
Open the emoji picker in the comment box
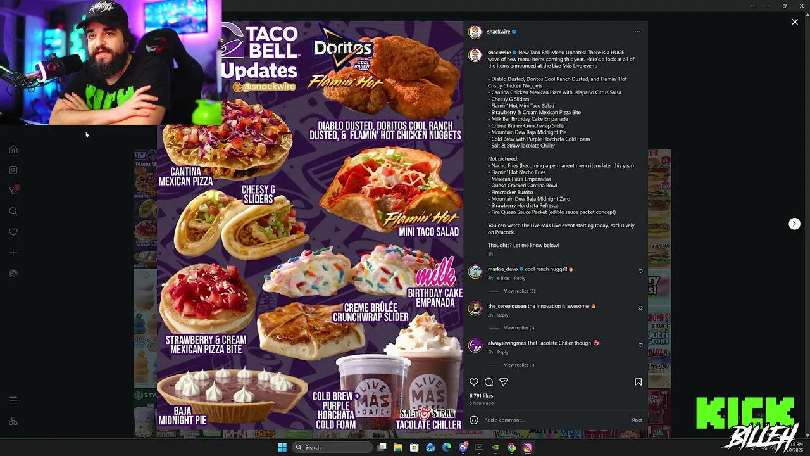pyautogui.click(x=474, y=420)
